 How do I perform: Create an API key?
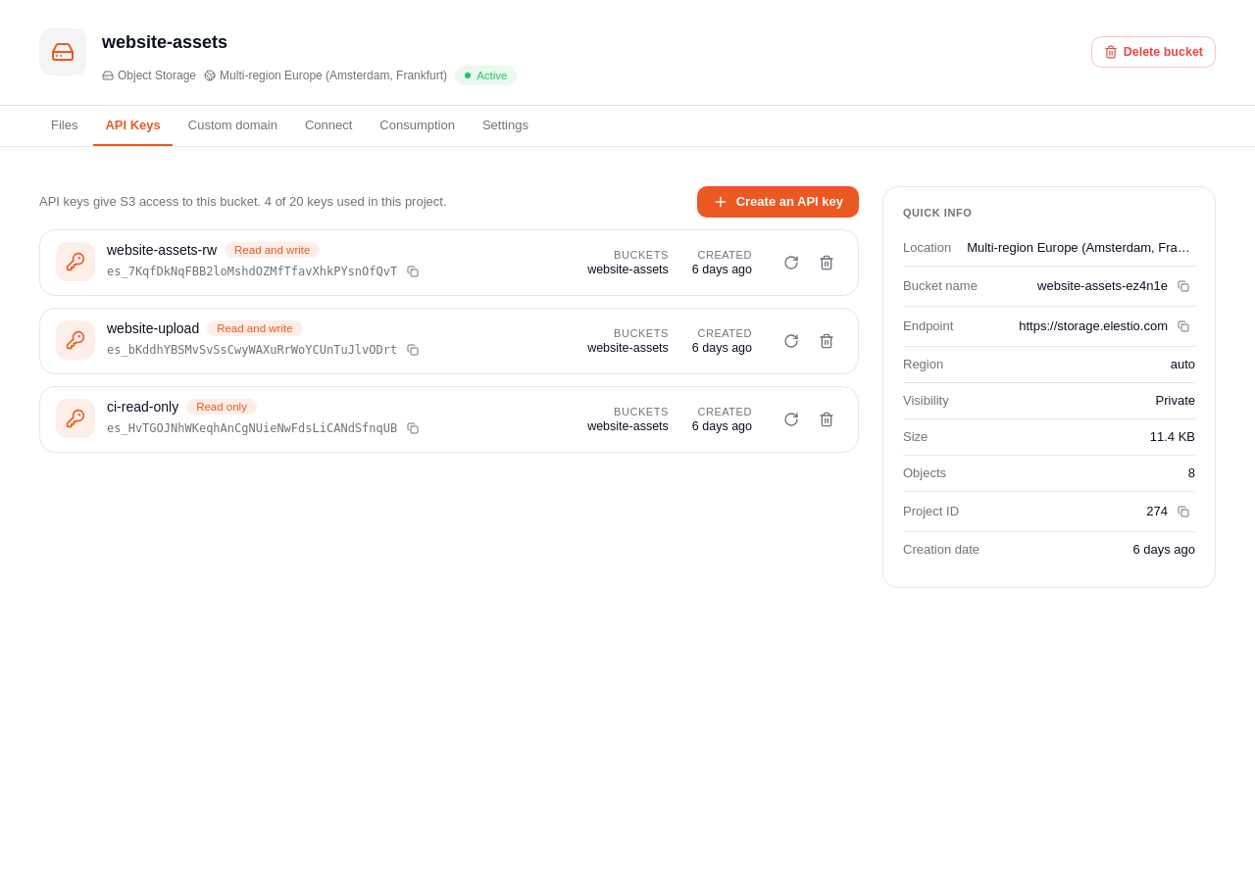pyautogui.click(x=778, y=202)
